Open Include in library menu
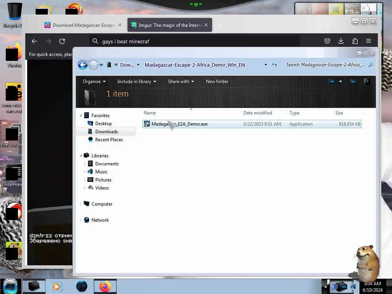 pos(137,82)
